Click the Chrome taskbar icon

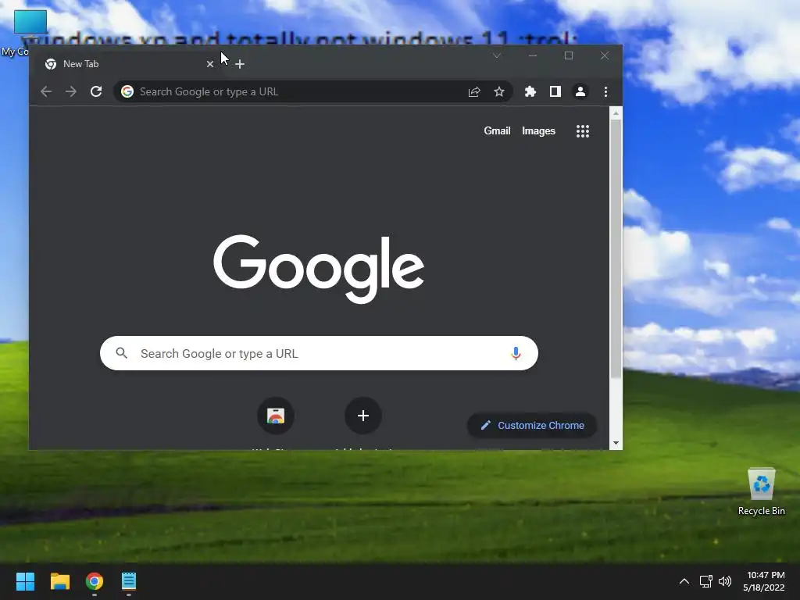coord(95,581)
